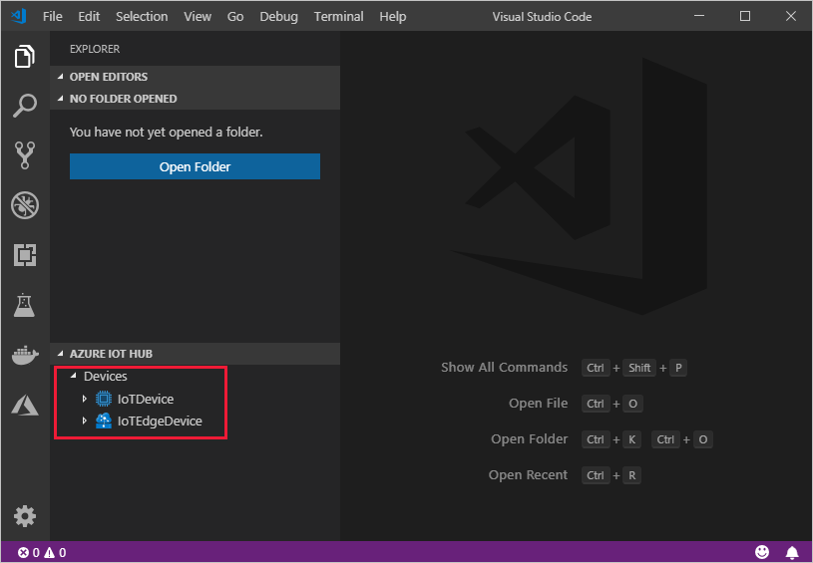This screenshot has height=563, width=813.
Task: Click the NO FOLDER OPENED header text
Action: pos(123,99)
